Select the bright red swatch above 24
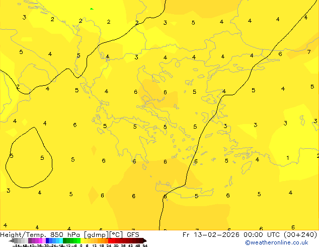Viewport: 319px width, 247px height. pyautogui.click(x=110, y=240)
